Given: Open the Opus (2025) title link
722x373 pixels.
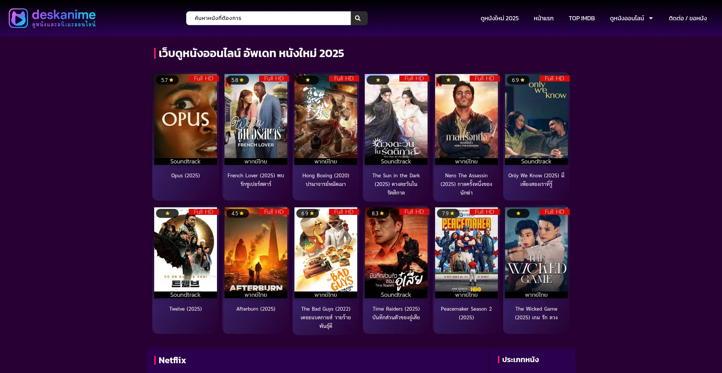Looking at the screenshot, I should coord(185,175).
